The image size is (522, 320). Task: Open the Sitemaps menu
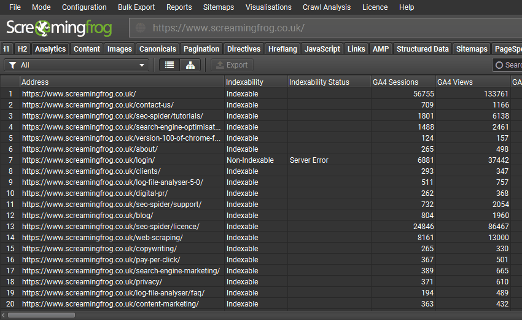(x=219, y=7)
